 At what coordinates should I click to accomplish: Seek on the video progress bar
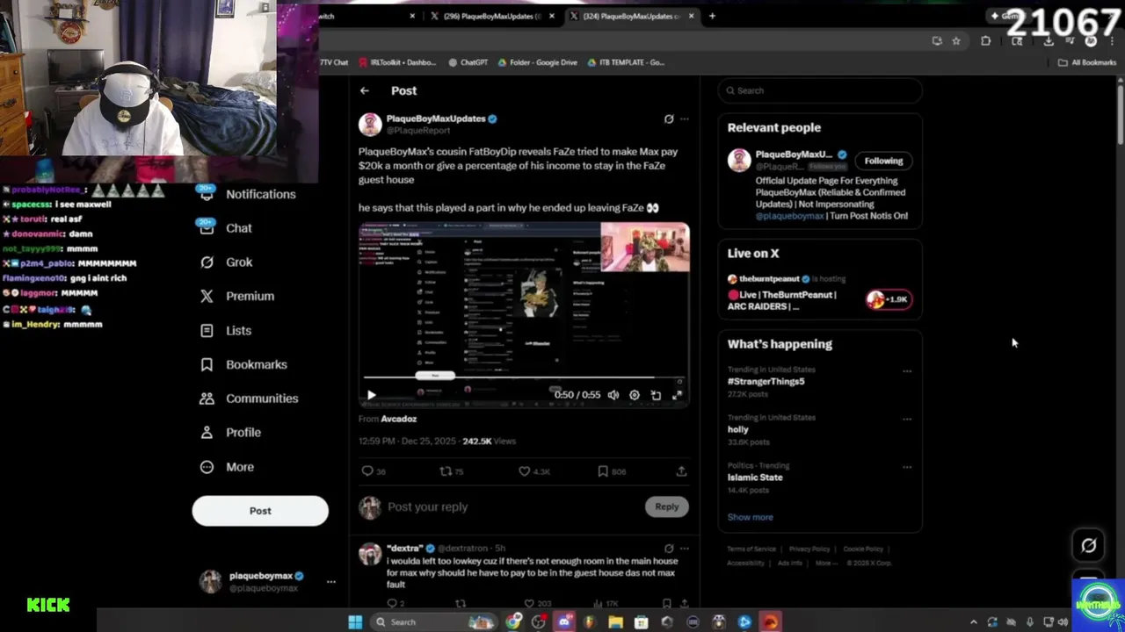(x=523, y=378)
